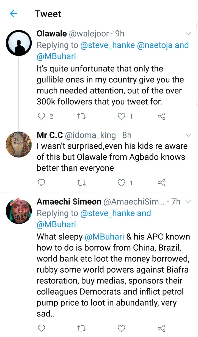Open options chevron on Mr C.C's tweet
This screenshot has height=337, width=198.
(x=188, y=135)
